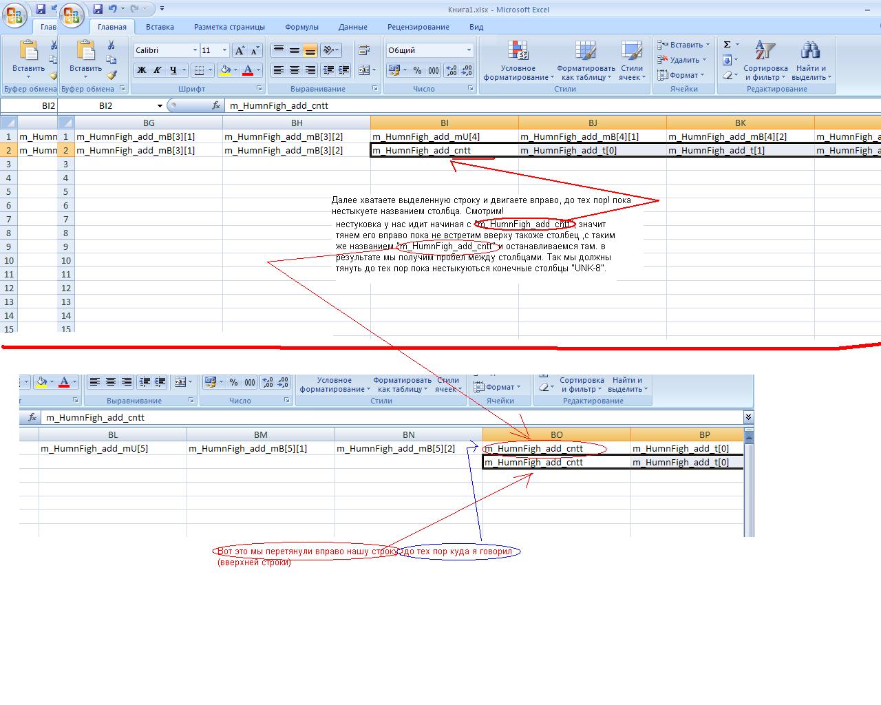Viewport: 881px width, 705px height.
Task: Switch to the Вид tab
Action: 476,27
